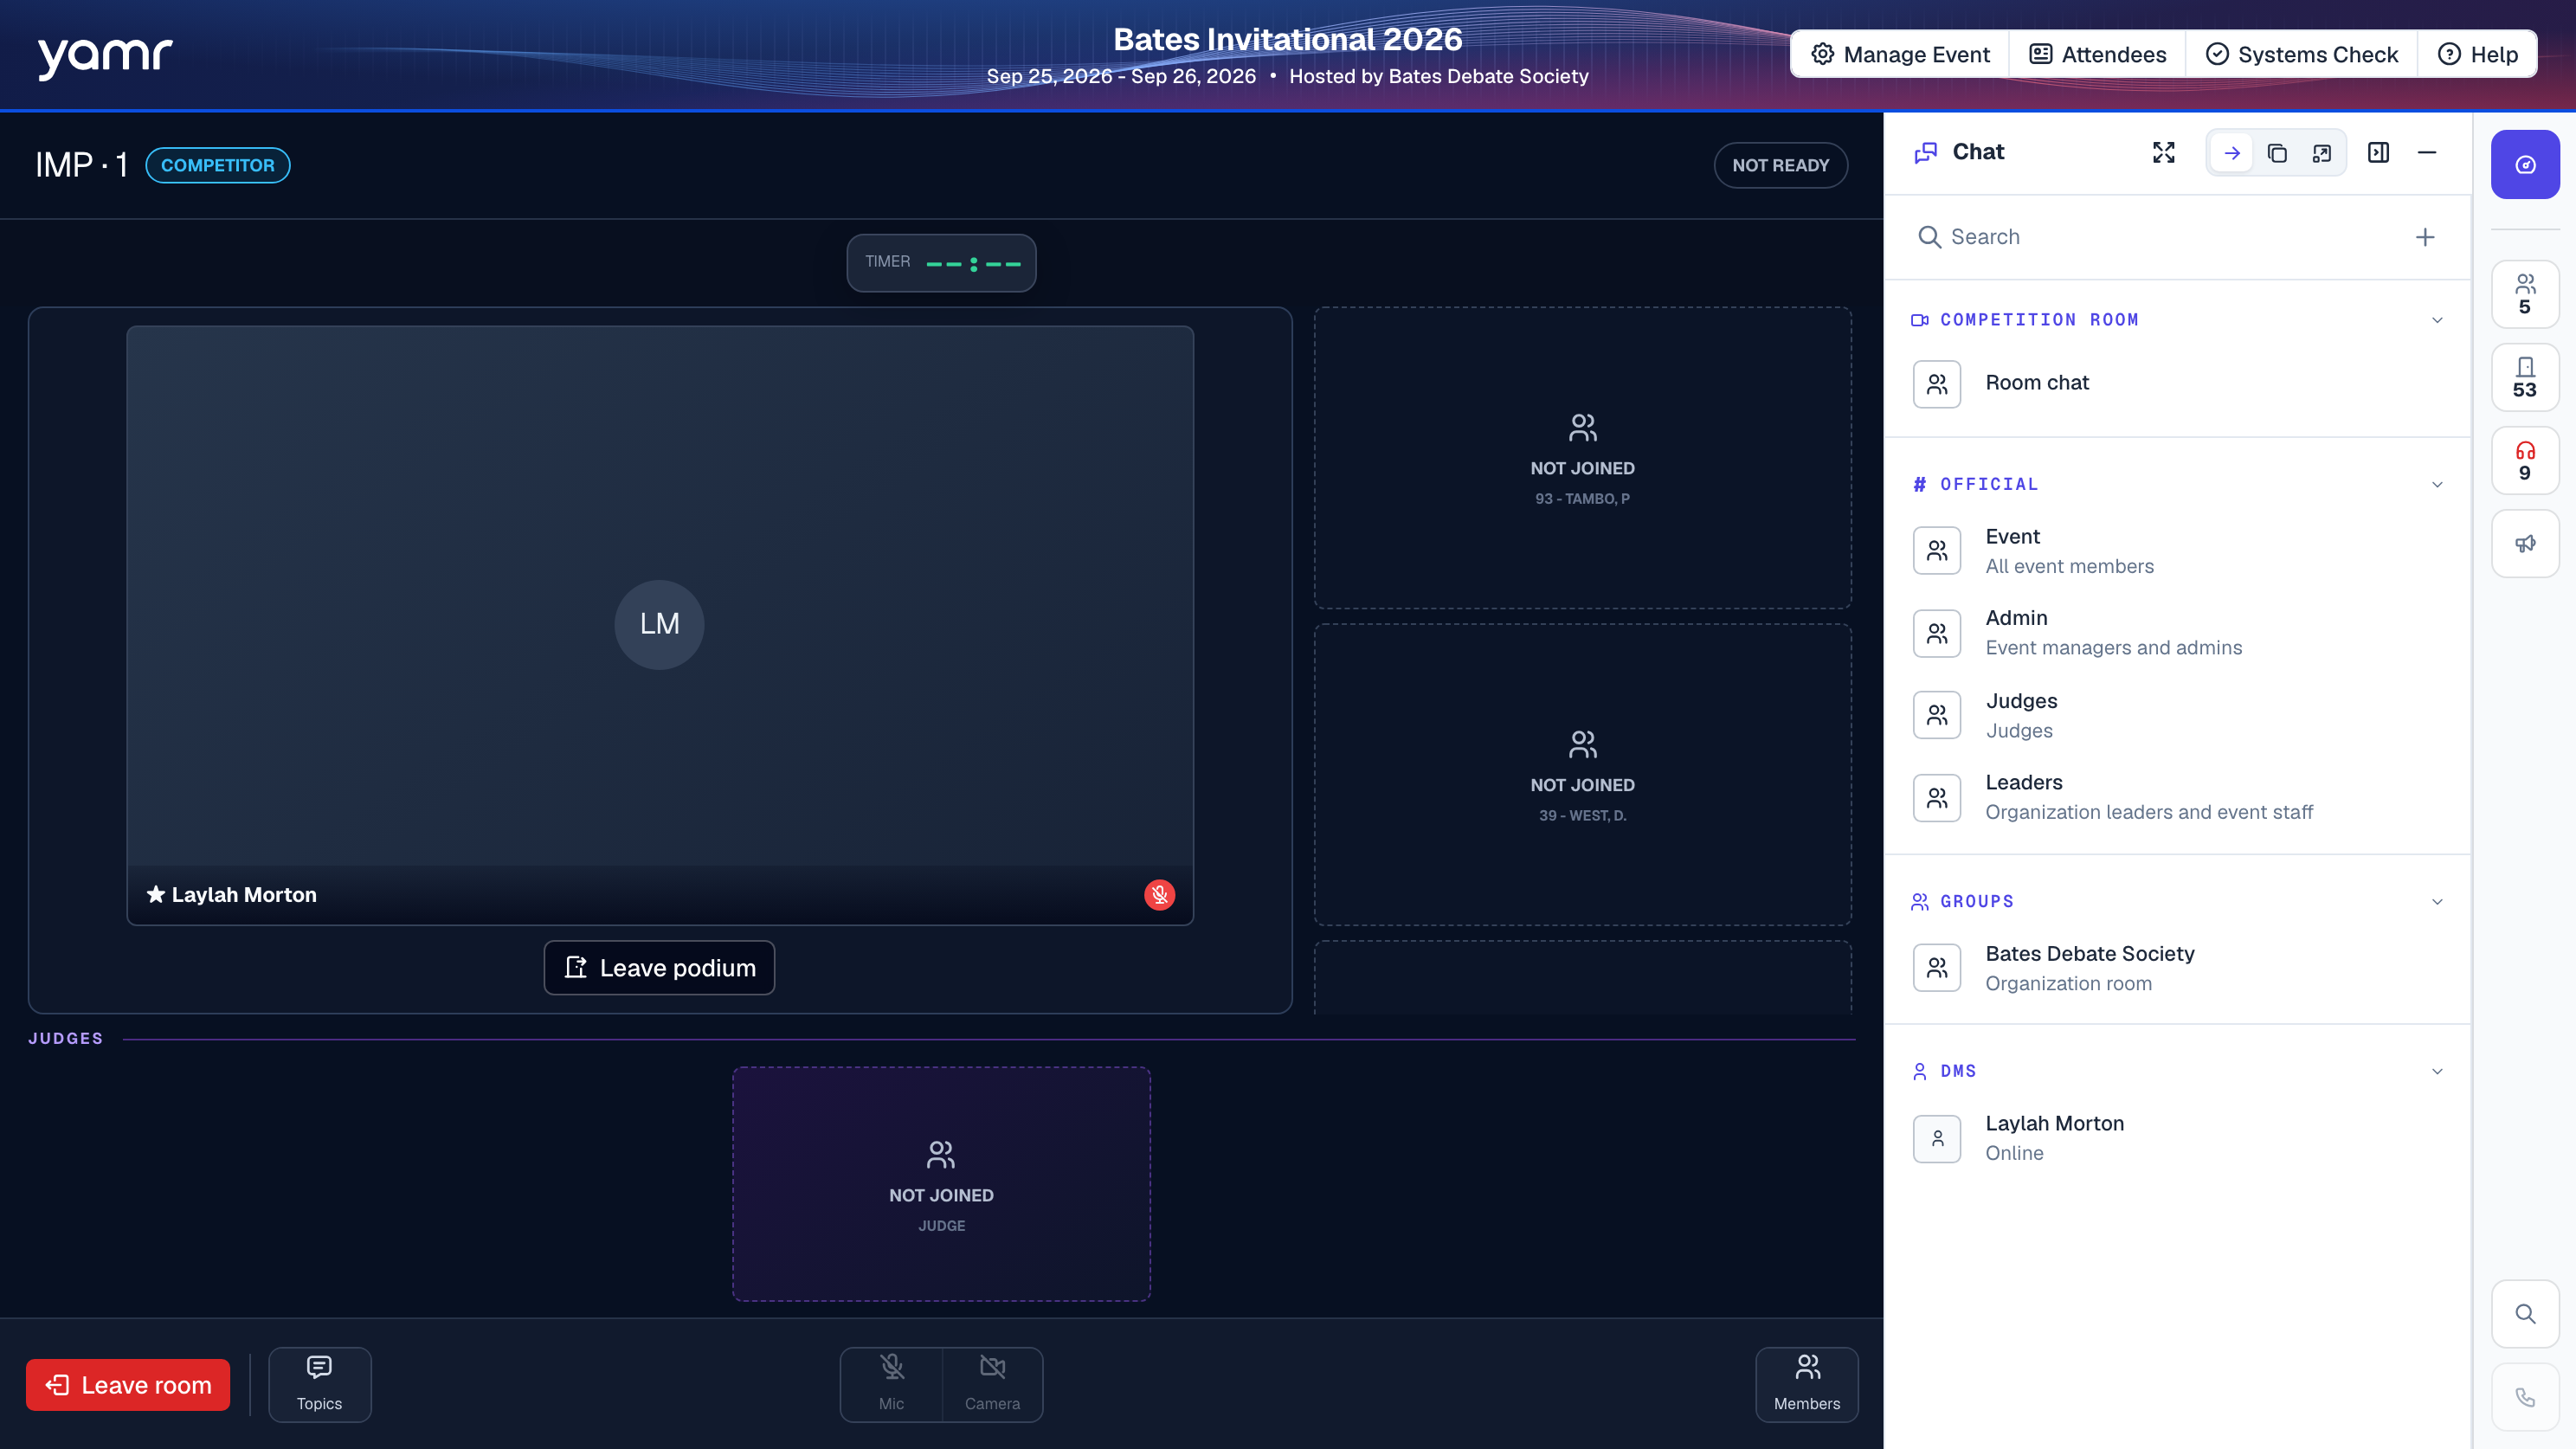Select the copy/duplicate window icon in Chat header
2576x1449 pixels.
tap(2277, 153)
